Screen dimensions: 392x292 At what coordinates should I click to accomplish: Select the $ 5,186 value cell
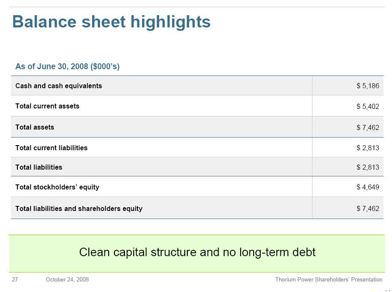367,86
